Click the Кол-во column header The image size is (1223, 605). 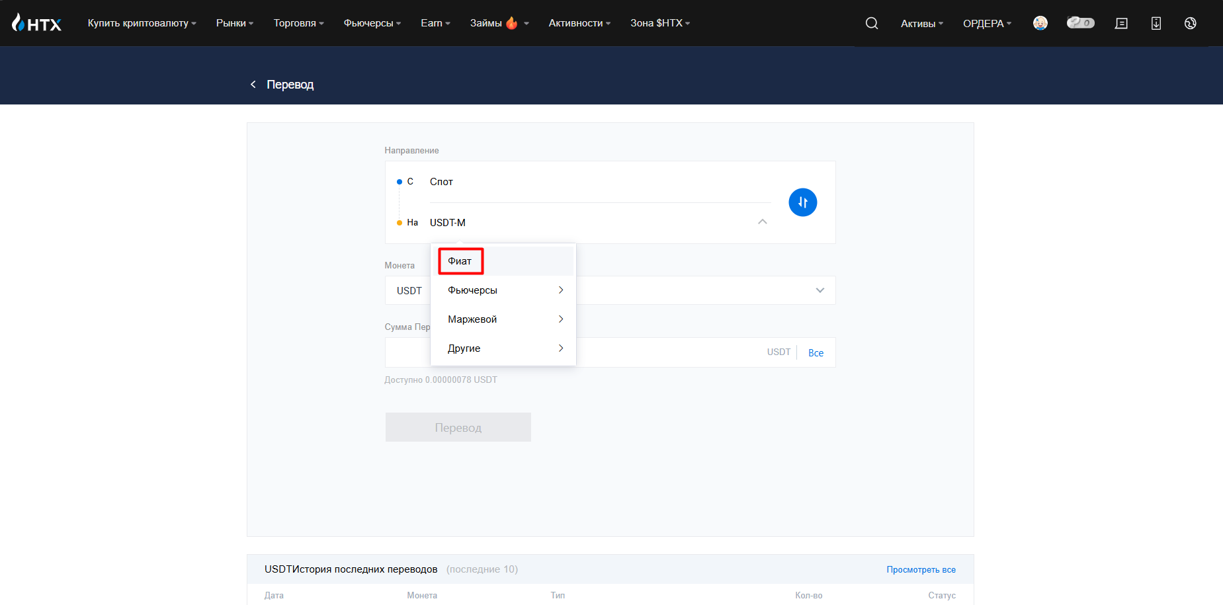(809, 596)
